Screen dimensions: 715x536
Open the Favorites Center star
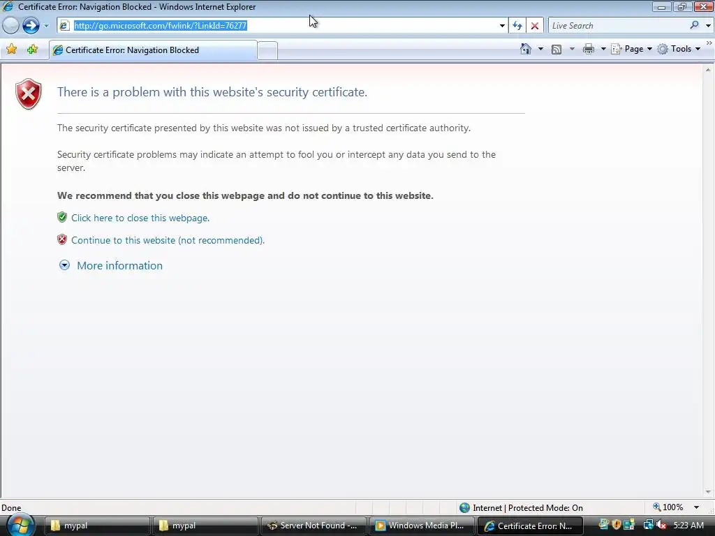click(x=11, y=50)
